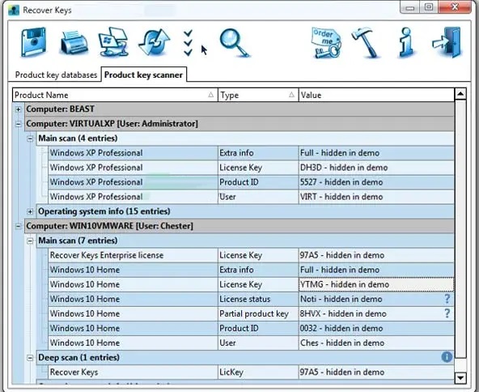Click the triple checkmarks toolbar icon

pos(189,43)
